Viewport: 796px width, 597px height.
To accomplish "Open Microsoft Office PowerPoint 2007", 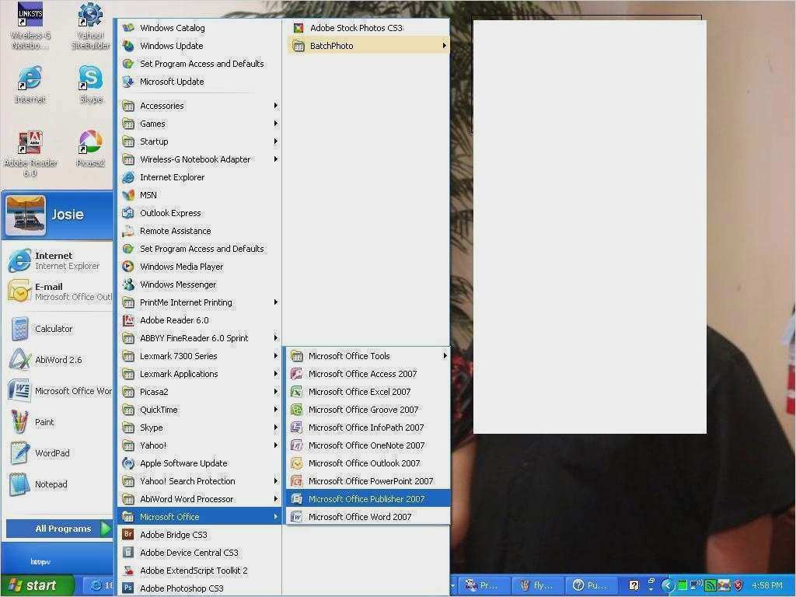I will [x=370, y=481].
